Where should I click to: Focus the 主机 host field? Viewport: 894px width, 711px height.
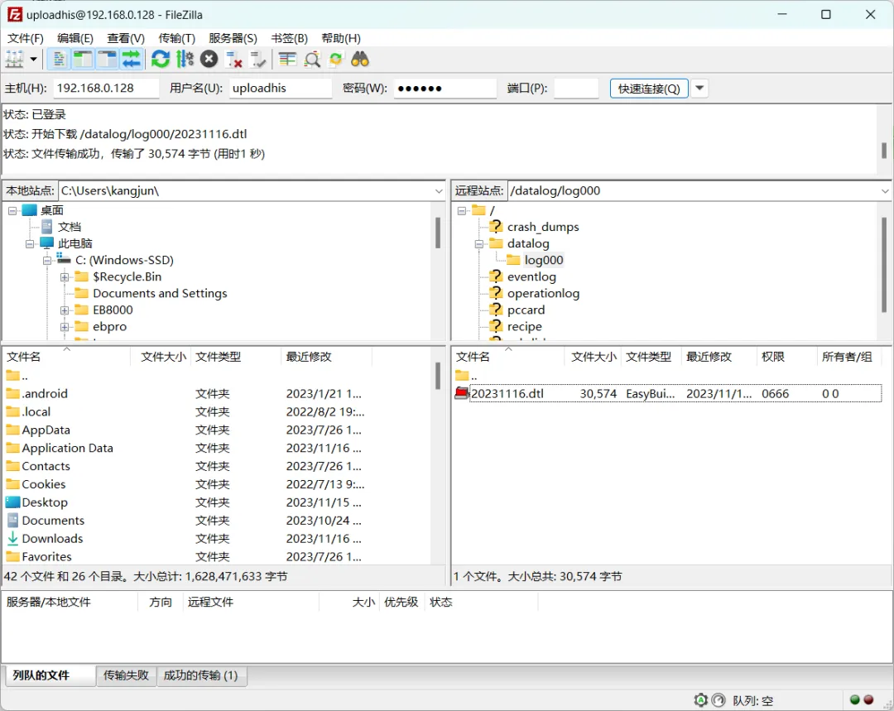click(x=106, y=89)
